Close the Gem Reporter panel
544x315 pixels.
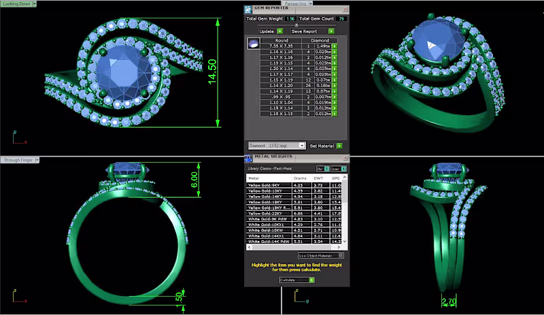345,10
